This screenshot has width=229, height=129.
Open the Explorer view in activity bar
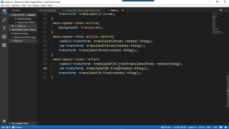point(4,11)
